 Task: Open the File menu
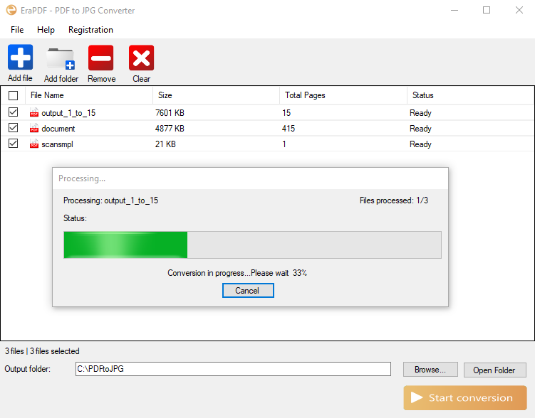pyautogui.click(x=17, y=30)
